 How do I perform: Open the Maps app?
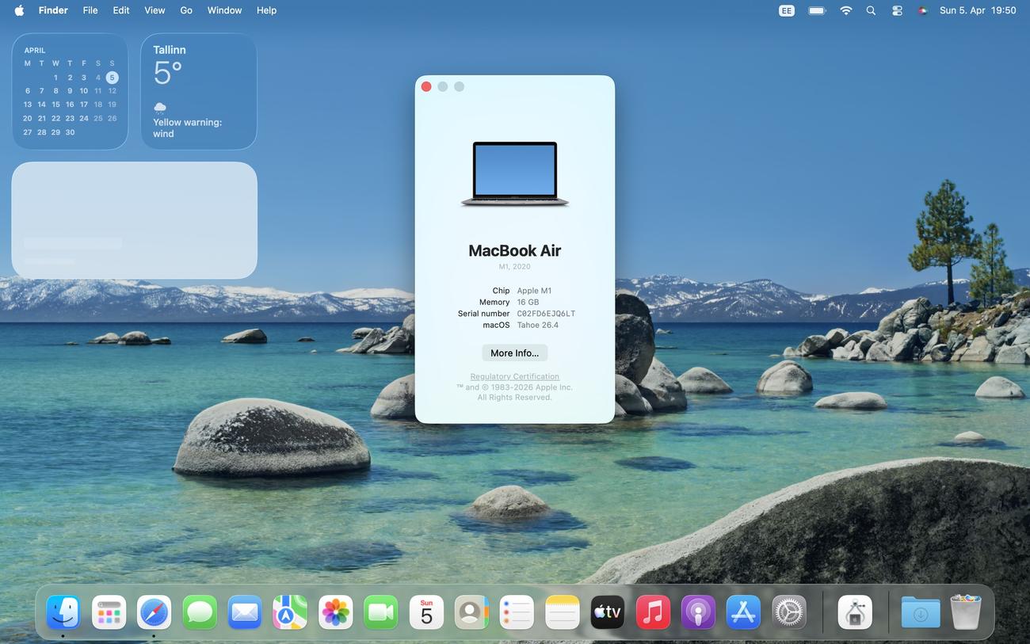pos(290,612)
